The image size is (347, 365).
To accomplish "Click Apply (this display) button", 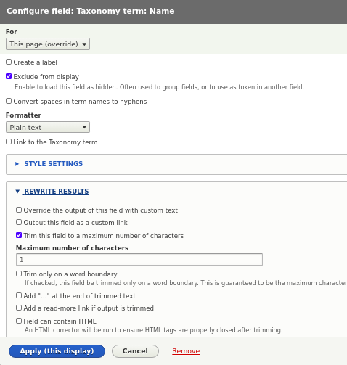I will coord(57,351).
